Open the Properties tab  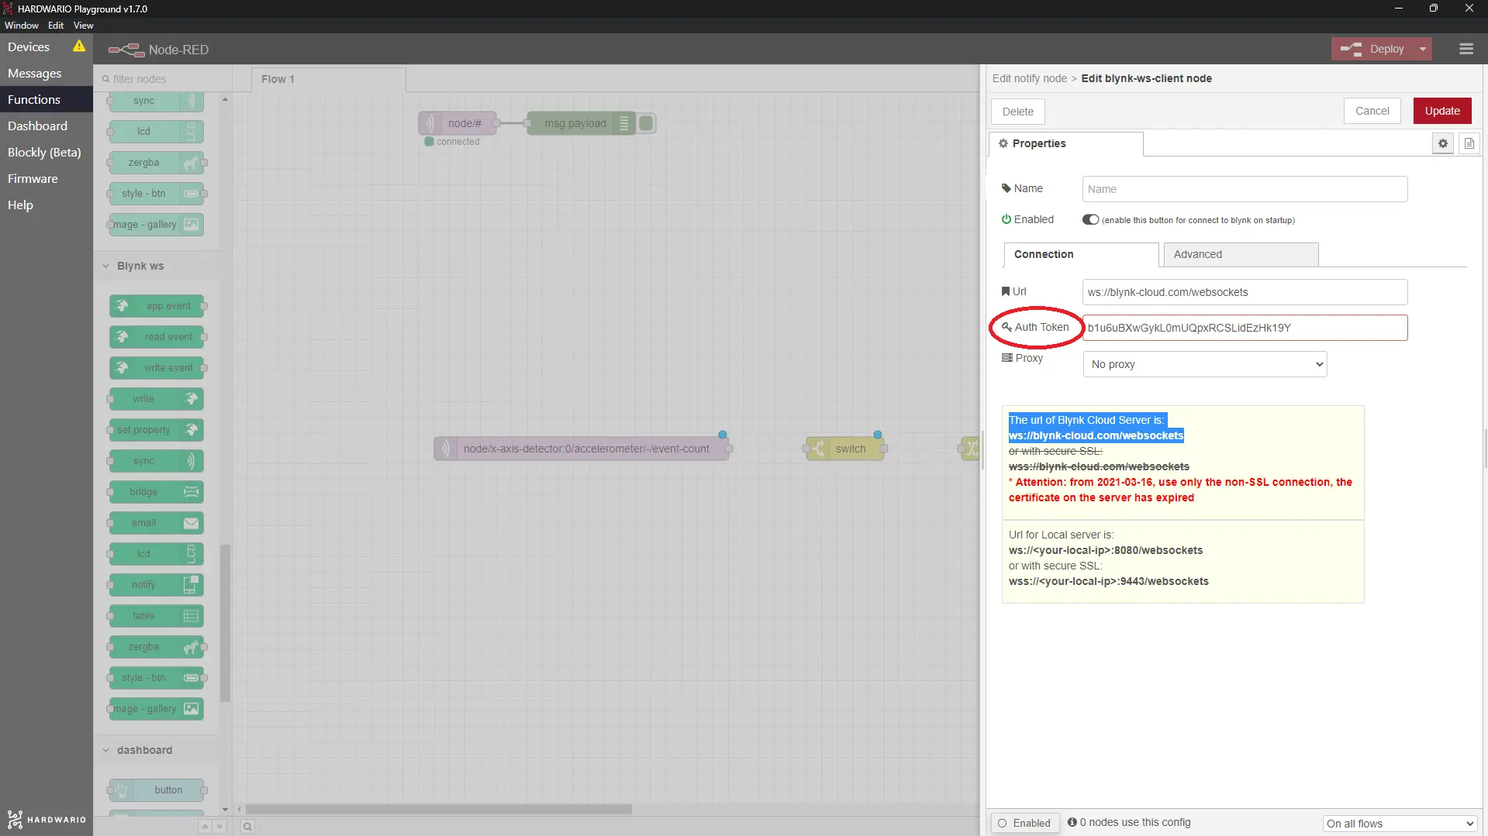pos(1066,143)
